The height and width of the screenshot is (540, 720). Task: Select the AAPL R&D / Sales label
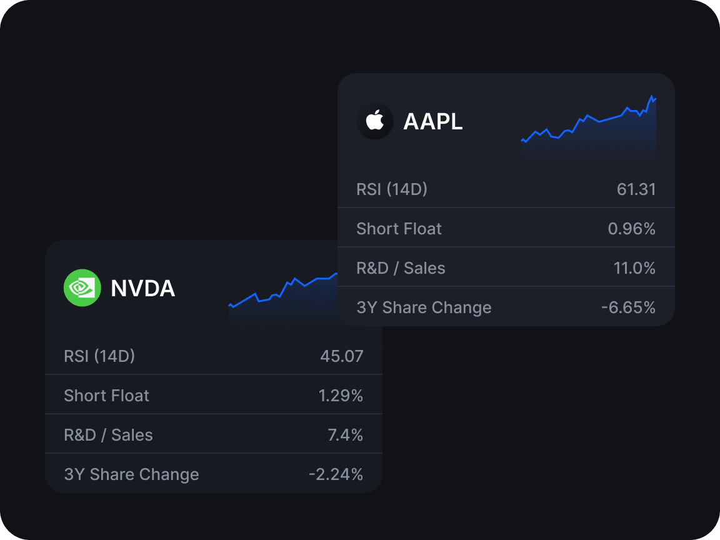point(401,268)
